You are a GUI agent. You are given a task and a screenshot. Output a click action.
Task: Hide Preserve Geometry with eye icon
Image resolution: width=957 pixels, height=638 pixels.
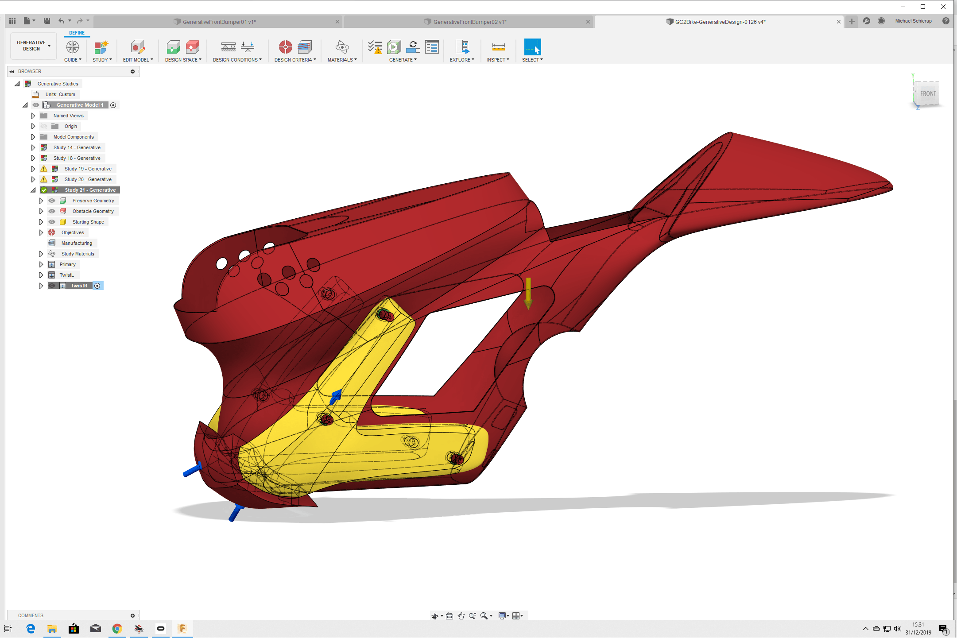(x=52, y=201)
